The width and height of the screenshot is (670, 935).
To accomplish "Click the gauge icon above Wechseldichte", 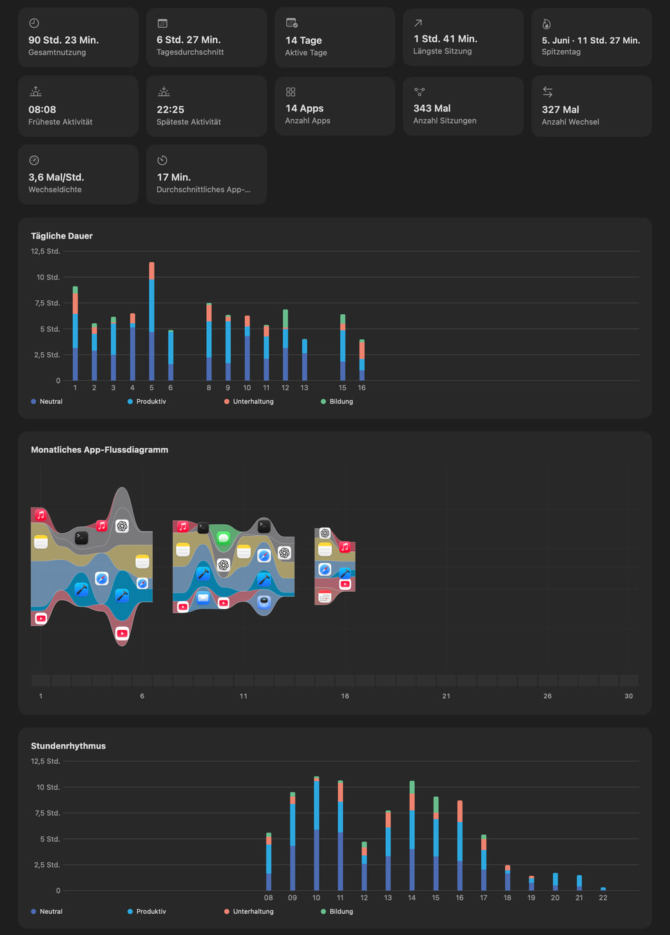I will pyautogui.click(x=34, y=160).
